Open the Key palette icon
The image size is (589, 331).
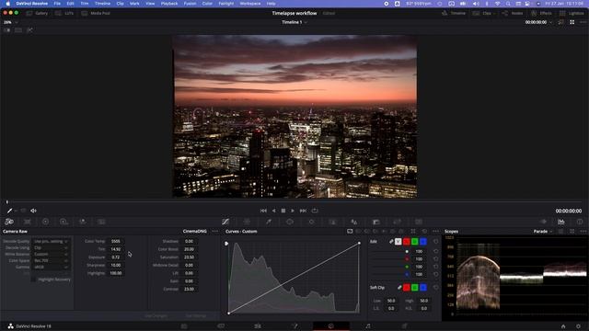375,222
